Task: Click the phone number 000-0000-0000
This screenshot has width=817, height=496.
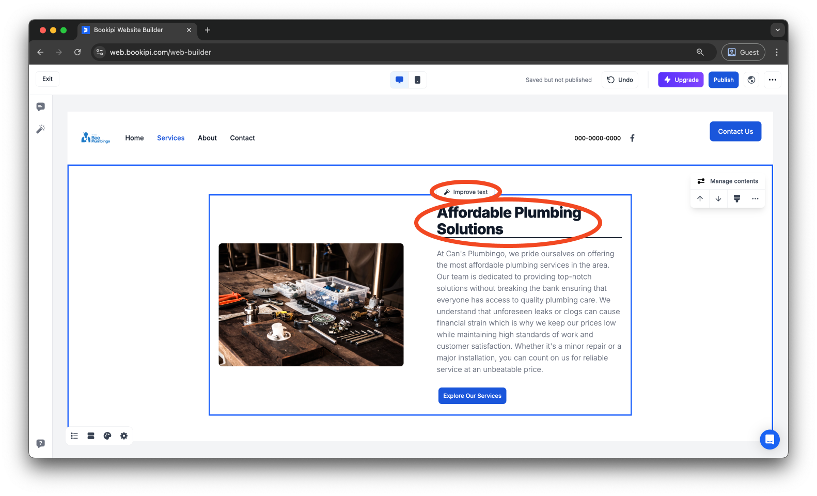Action: point(598,138)
